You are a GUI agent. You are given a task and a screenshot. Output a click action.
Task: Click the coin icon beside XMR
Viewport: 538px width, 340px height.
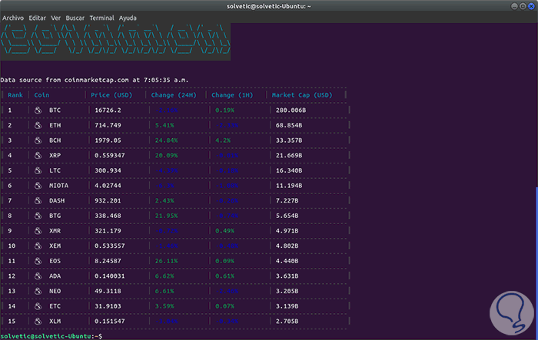[38, 231]
